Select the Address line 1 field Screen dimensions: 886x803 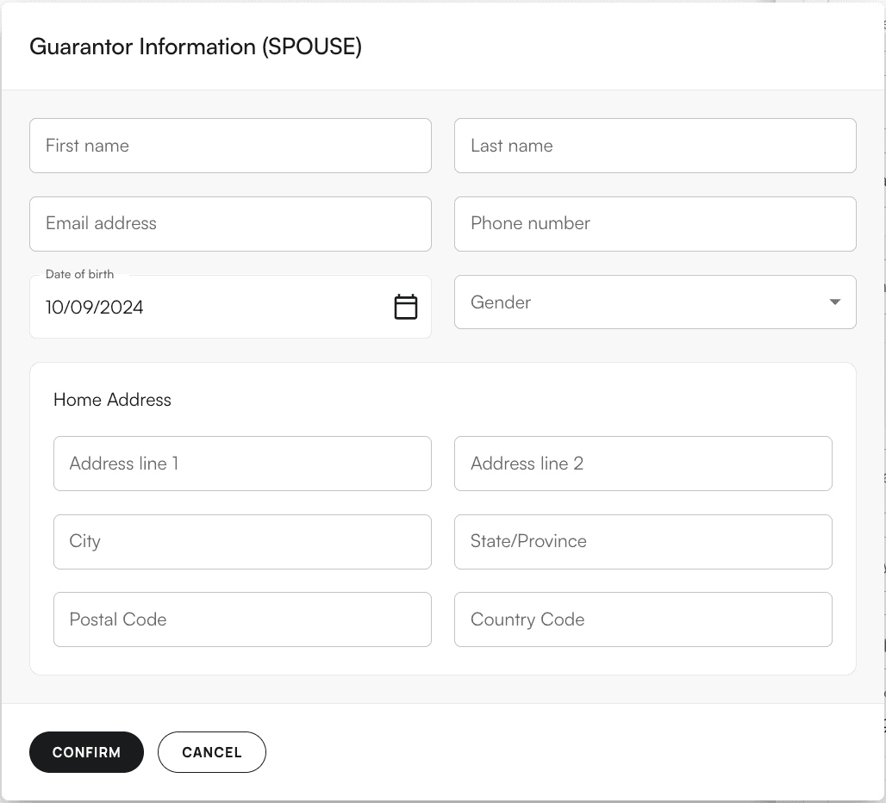point(242,464)
